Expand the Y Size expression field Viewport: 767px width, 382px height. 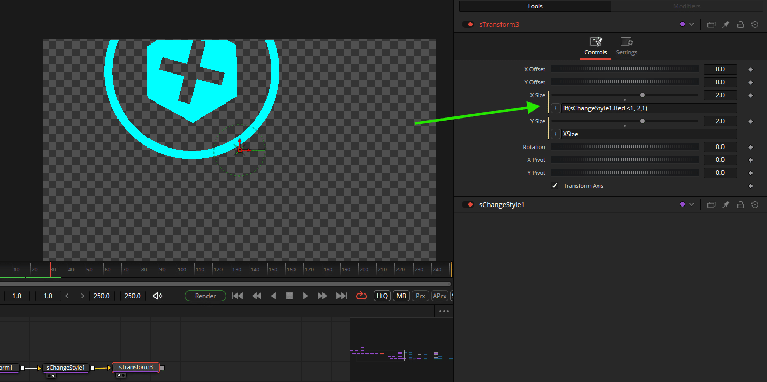[555, 134]
